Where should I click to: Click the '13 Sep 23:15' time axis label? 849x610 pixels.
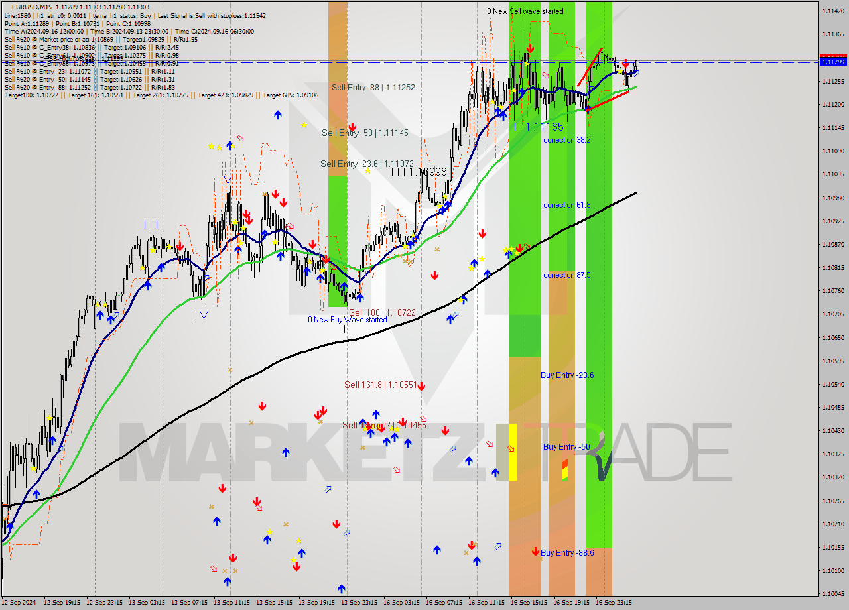pyautogui.click(x=359, y=603)
